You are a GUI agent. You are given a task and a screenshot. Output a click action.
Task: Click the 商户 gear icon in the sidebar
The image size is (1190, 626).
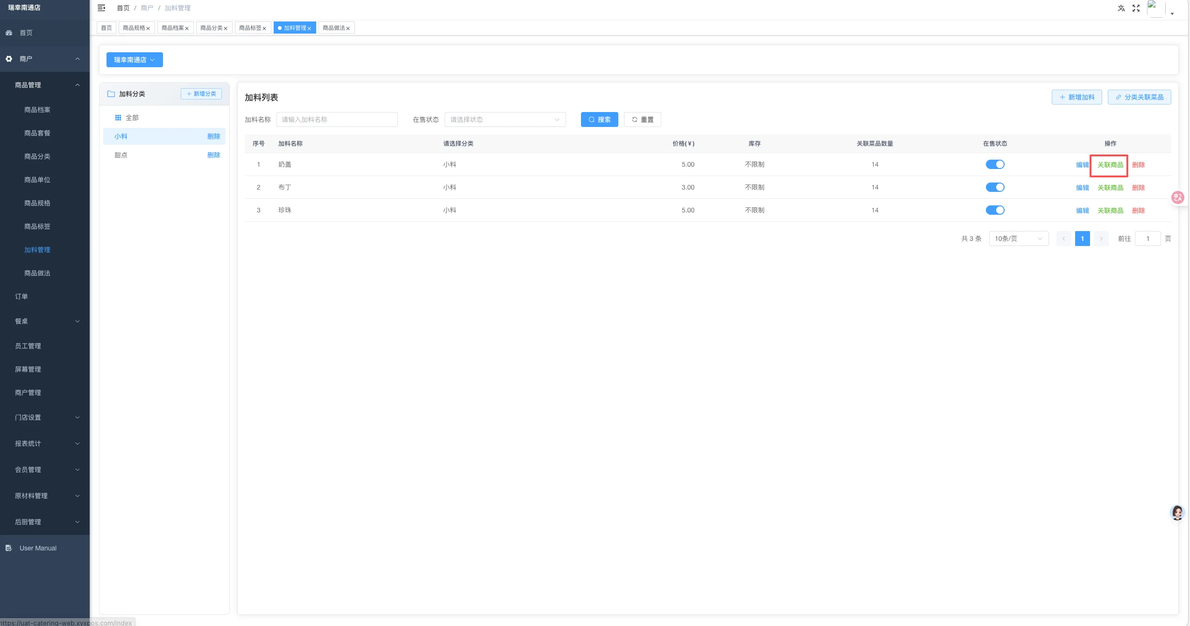pos(9,59)
